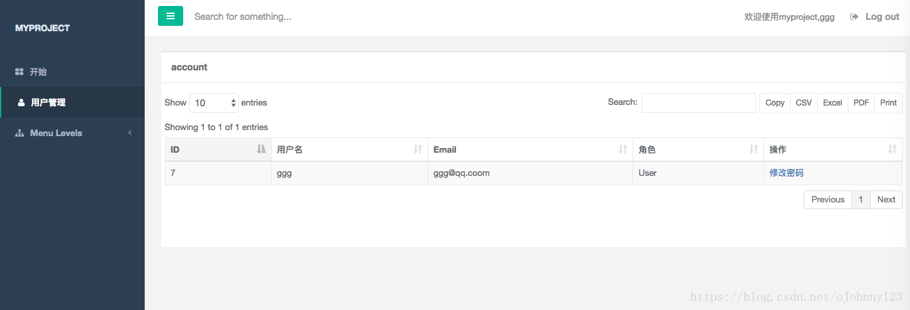The height and width of the screenshot is (310, 910).
Task: Sort by Email column sort icon
Action: point(623,149)
